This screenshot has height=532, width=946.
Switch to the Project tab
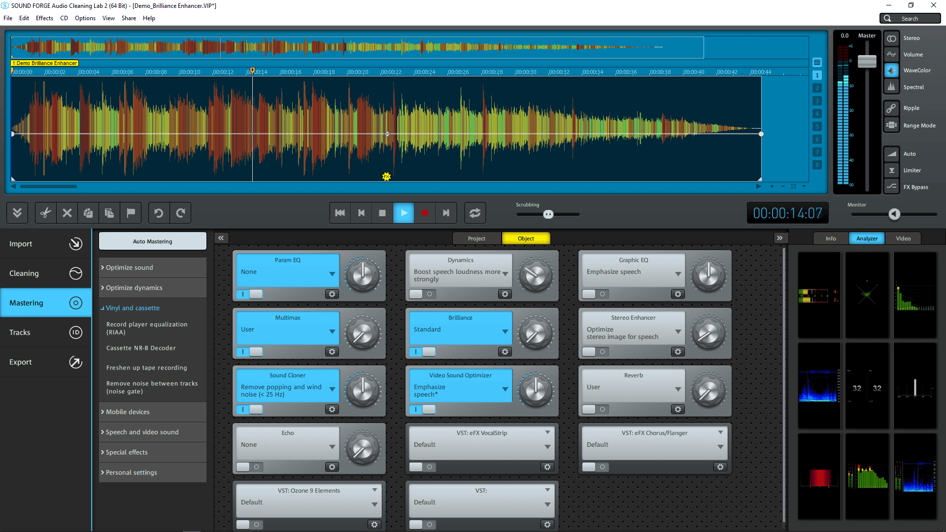point(476,238)
